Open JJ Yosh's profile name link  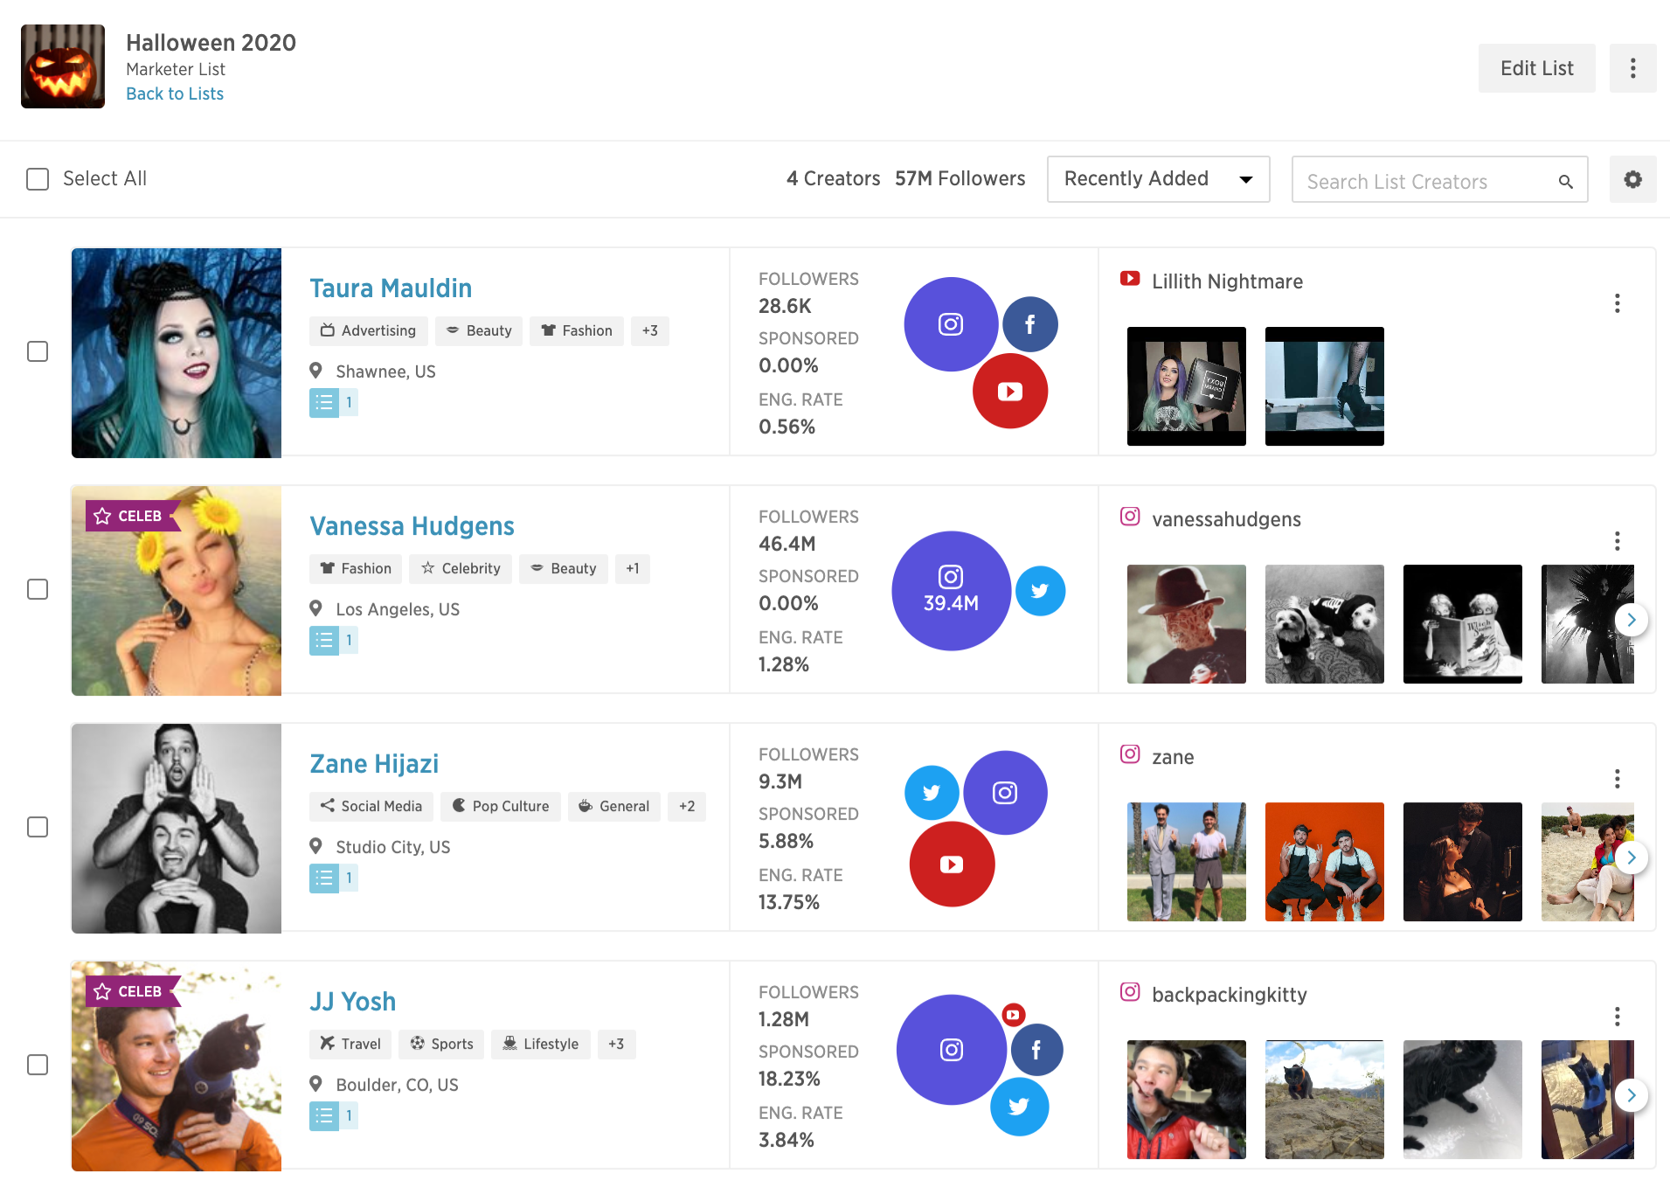[352, 1002]
